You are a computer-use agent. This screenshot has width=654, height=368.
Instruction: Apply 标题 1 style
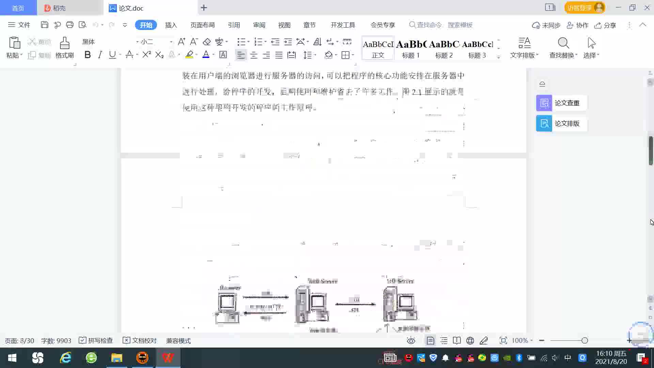pyautogui.click(x=411, y=49)
